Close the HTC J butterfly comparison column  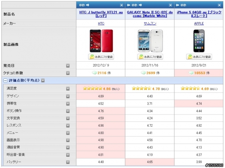(121, 5)
